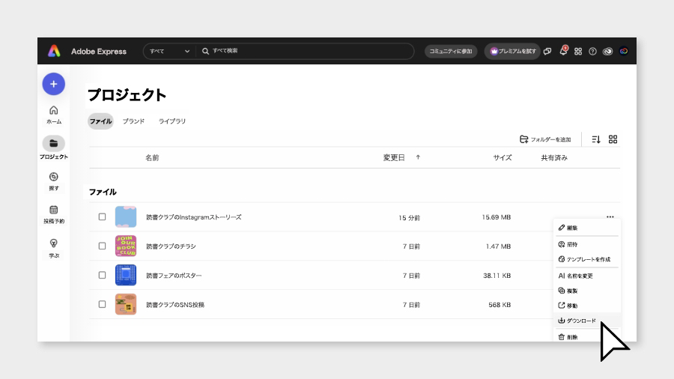Open 探す in the sidebar
The width and height of the screenshot is (674, 379).
tap(54, 181)
